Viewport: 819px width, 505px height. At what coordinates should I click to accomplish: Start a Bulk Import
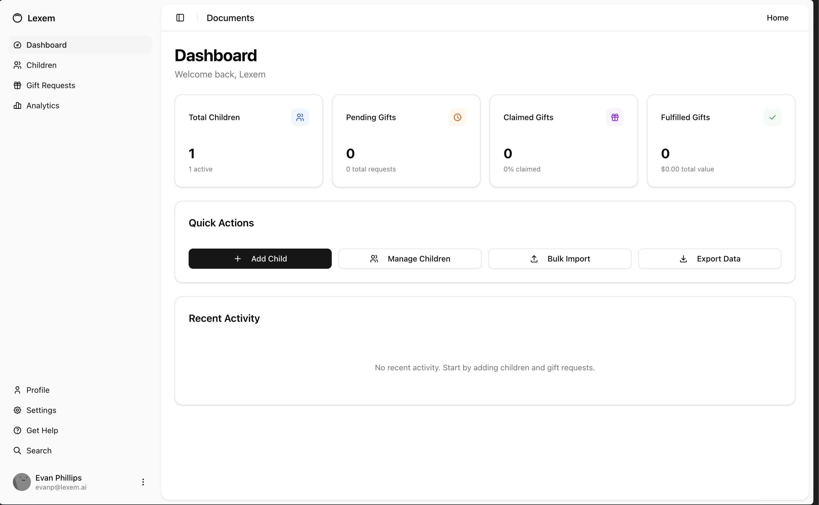559,258
